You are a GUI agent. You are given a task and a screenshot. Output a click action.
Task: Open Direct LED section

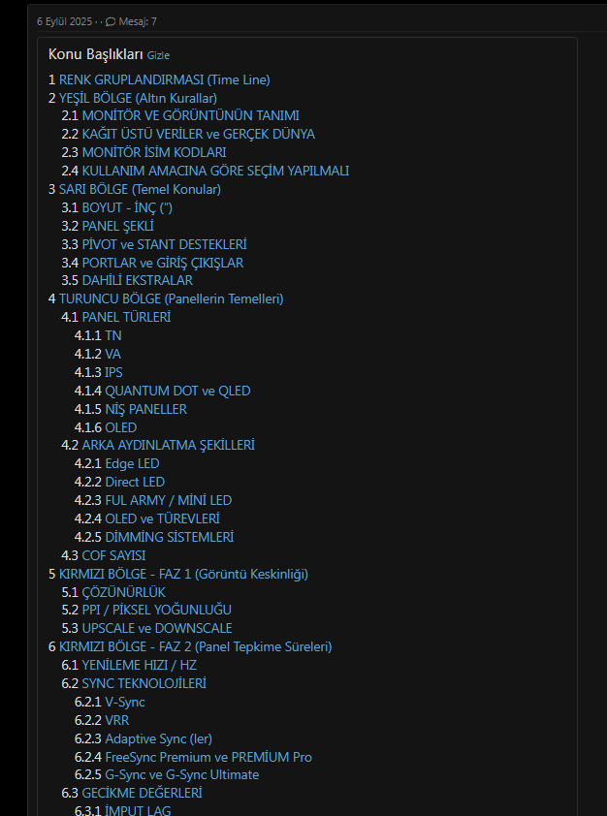(x=135, y=482)
